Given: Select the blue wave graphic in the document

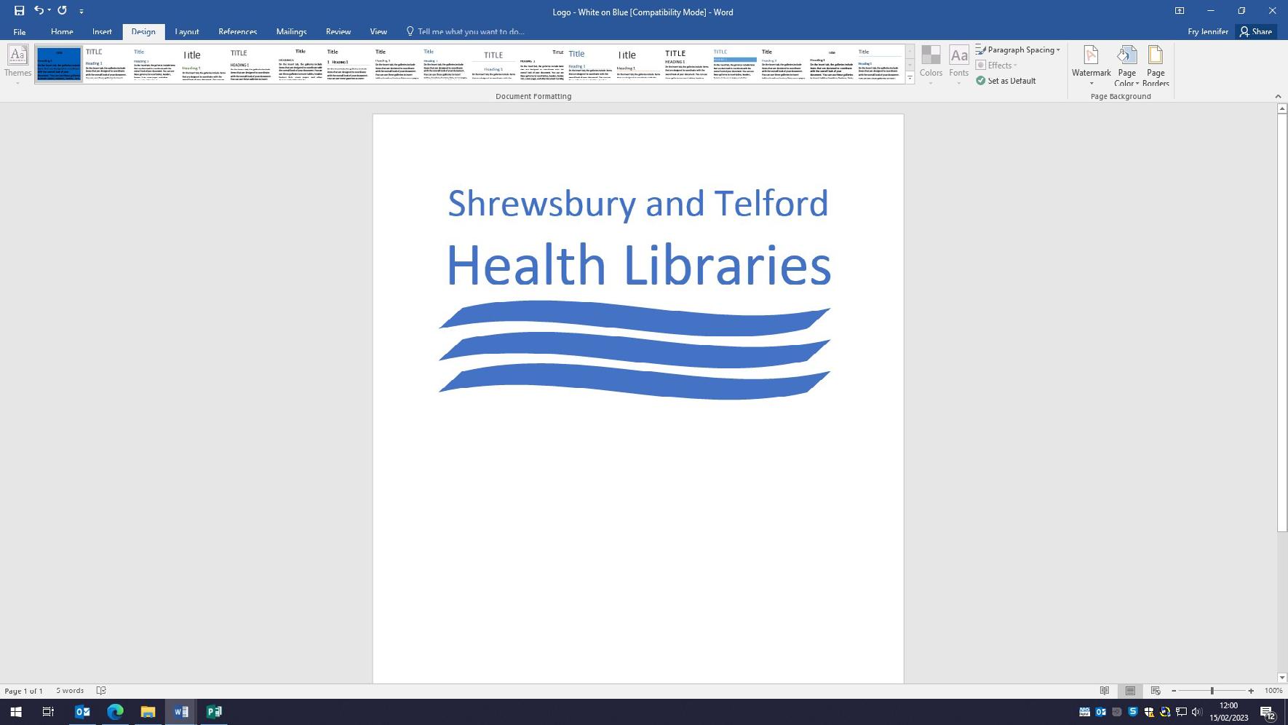Looking at the screenshot, I should click(x=635, y=349).
